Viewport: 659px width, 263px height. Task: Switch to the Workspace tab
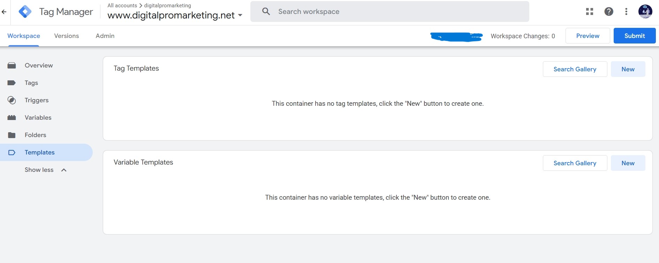[24, 36]
